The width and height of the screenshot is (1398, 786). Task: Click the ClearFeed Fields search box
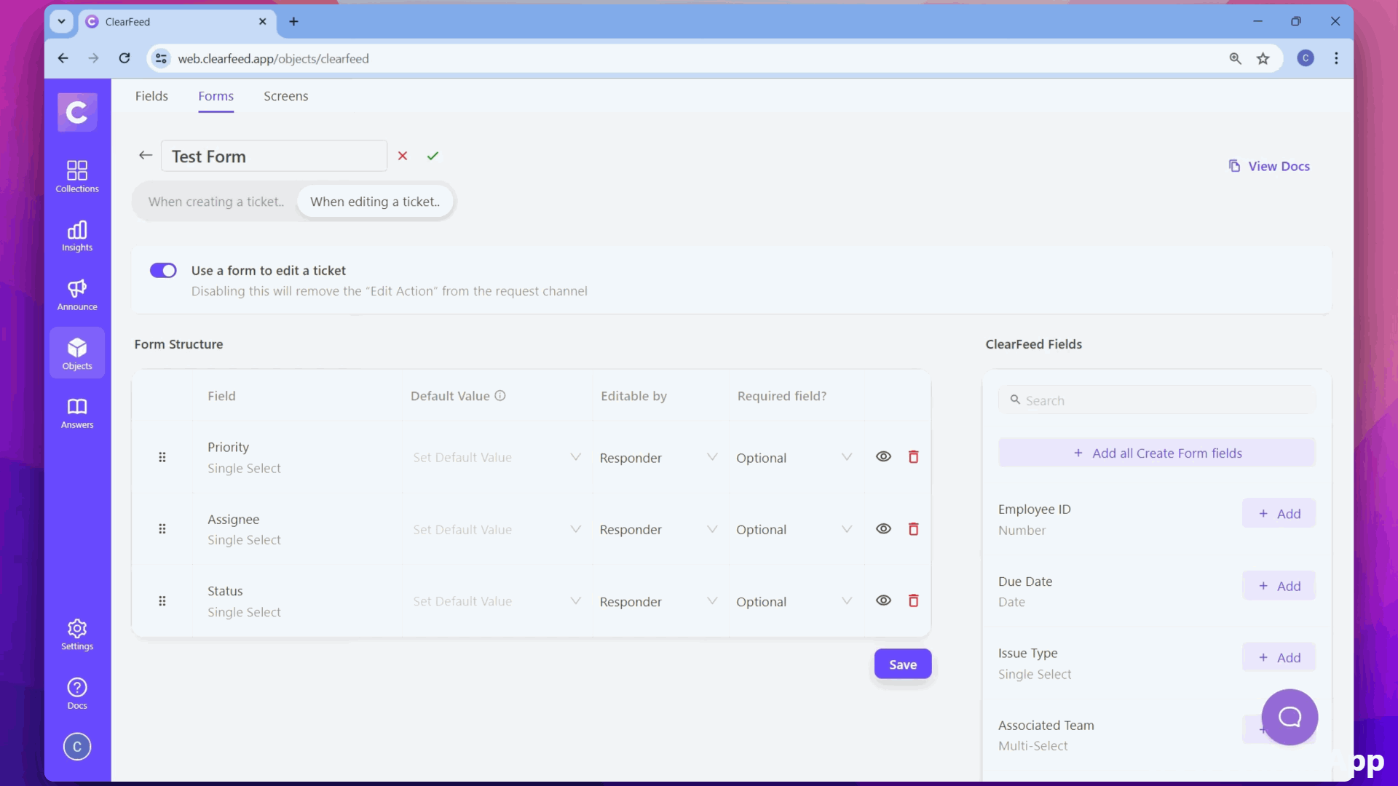(1156, 400)
